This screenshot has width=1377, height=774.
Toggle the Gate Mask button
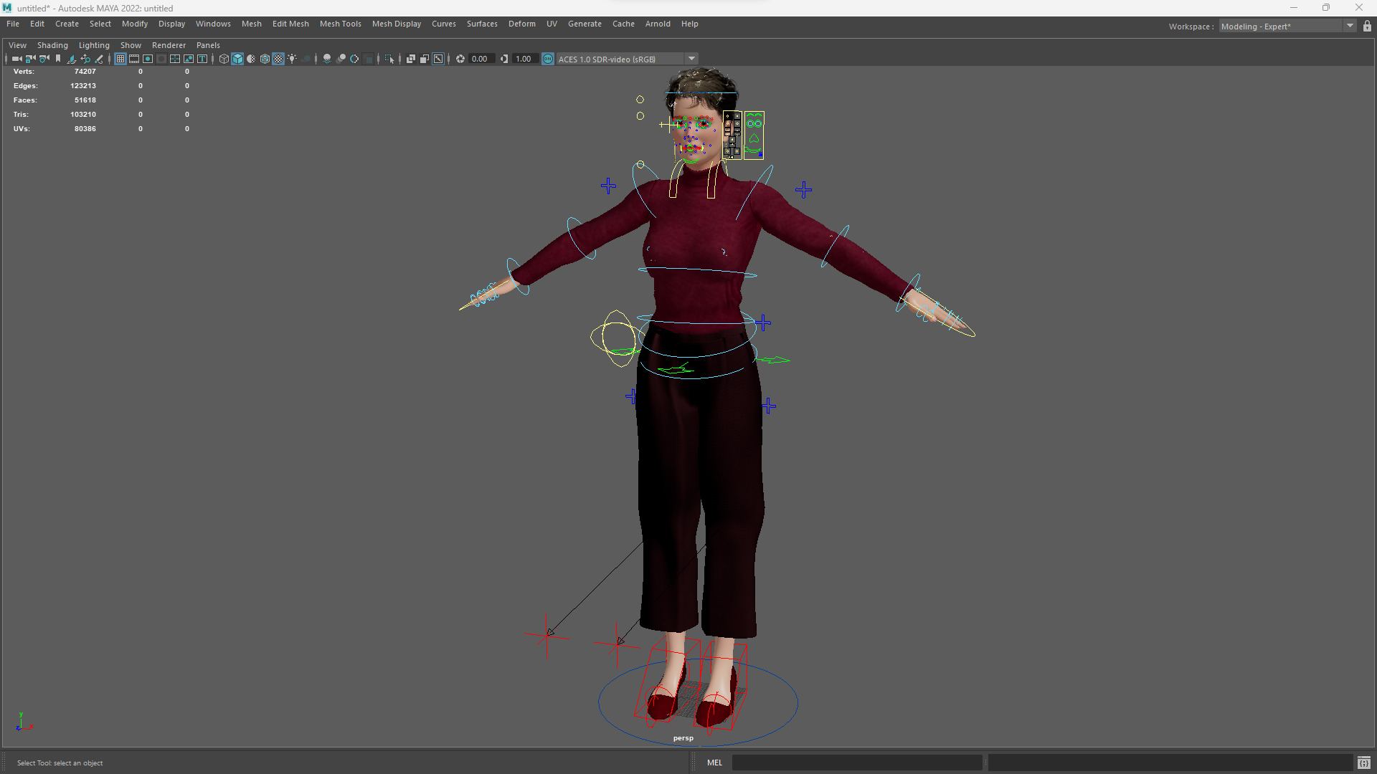pos(161,59)
